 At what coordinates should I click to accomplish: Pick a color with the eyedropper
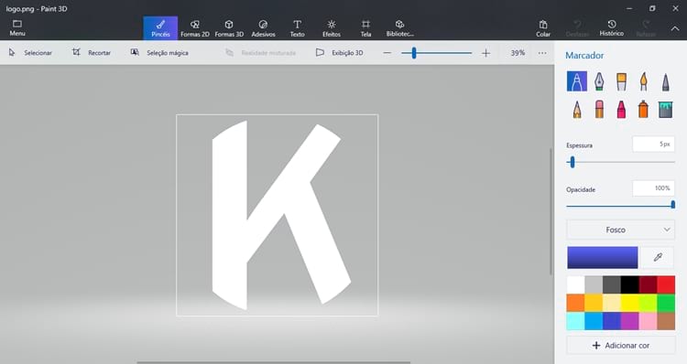pyautogui.click(x=658, y=257)
